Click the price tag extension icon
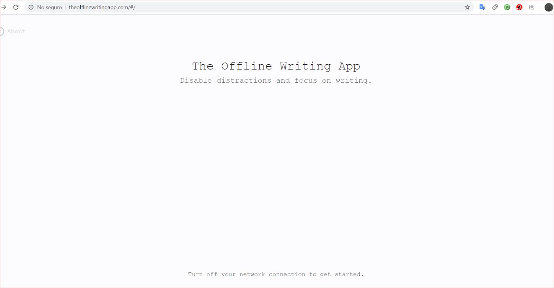The image size is (554, 288). (495, 7)
